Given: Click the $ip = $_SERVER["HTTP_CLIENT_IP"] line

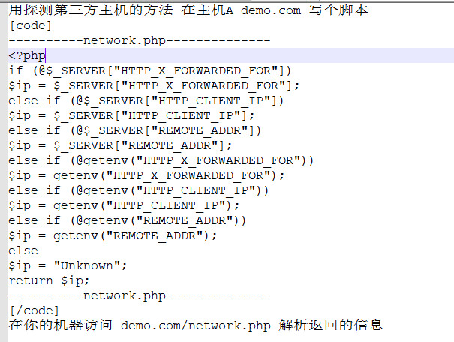Looking at the screenshot, I should 132,115.
